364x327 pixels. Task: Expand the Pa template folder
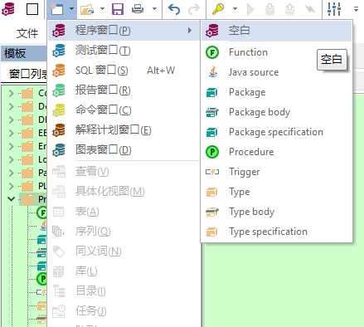tap(11, 173)
